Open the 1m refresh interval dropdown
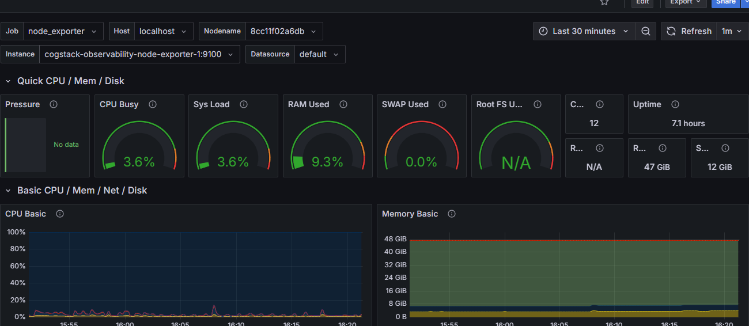This screenshot has width=749, height=326. (x=731, y=31)
